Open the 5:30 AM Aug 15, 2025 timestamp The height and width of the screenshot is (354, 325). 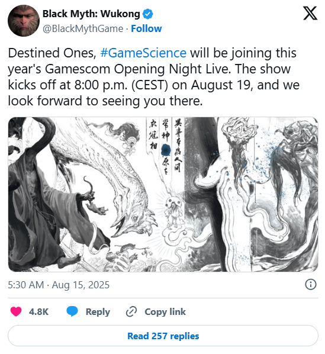click(x=59, y=285)
